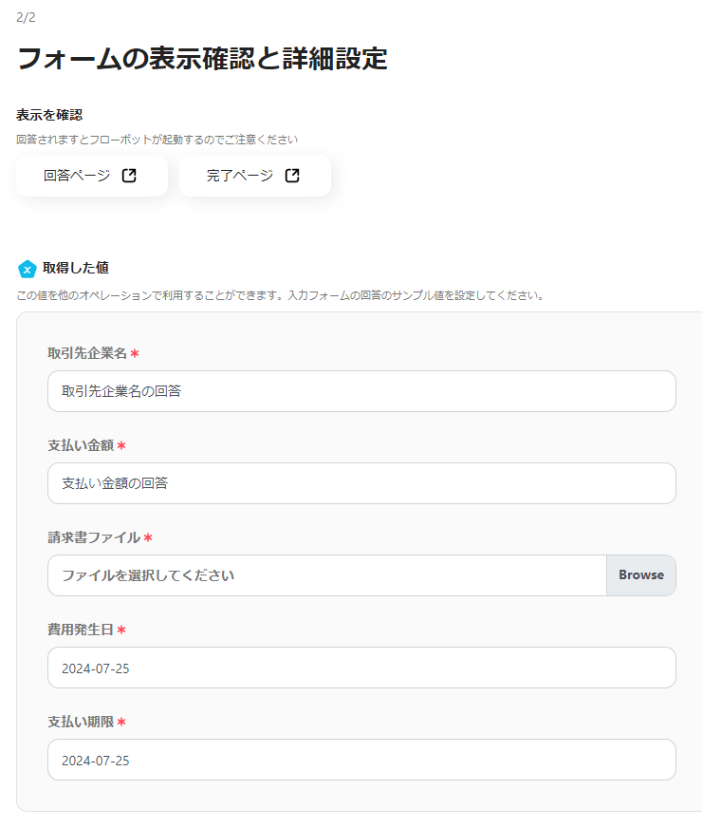Open the 支払い期限 date field
The image size is (702, 828).
pyautogui.click(x=361, y=759)
